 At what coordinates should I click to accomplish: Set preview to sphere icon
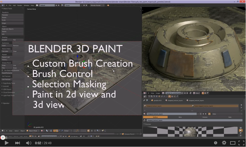(241, 130)
